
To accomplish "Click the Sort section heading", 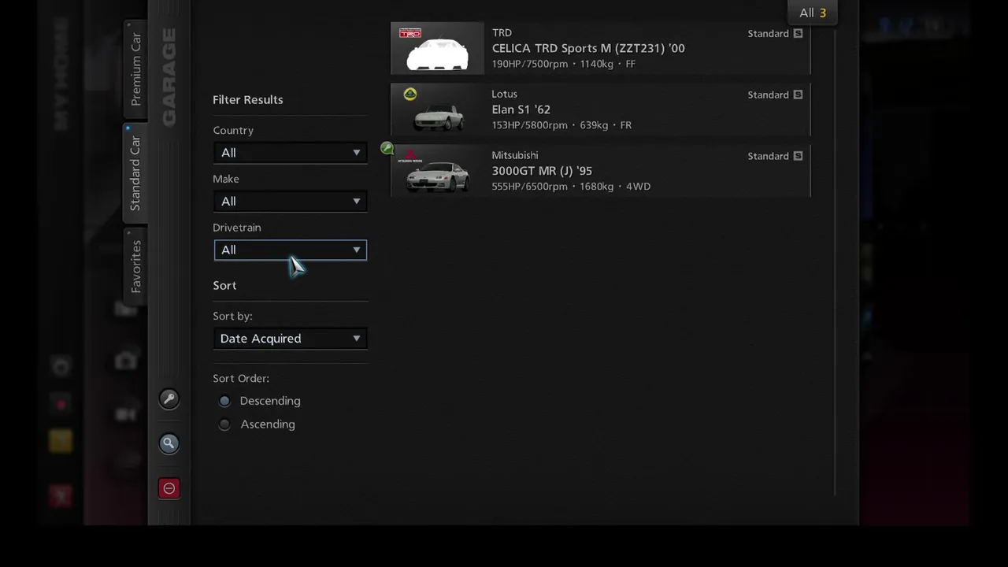I will coord(224,286).
